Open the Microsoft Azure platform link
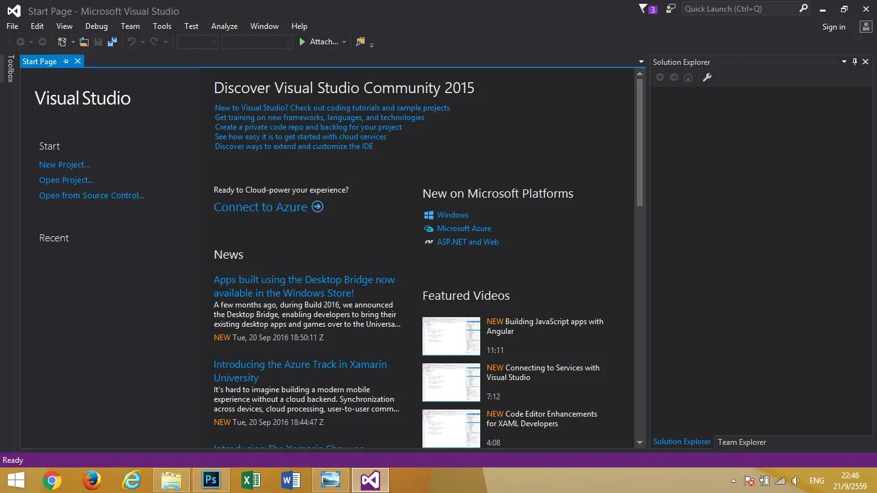Viewport: 877px width, 493px height. (x=464, y=229)
